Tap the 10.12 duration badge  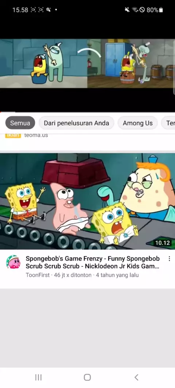coord(162,243)
